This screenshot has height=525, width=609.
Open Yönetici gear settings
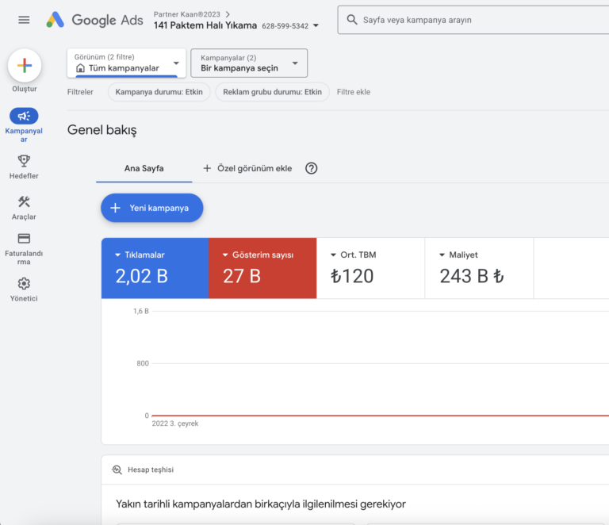(24, 289)
